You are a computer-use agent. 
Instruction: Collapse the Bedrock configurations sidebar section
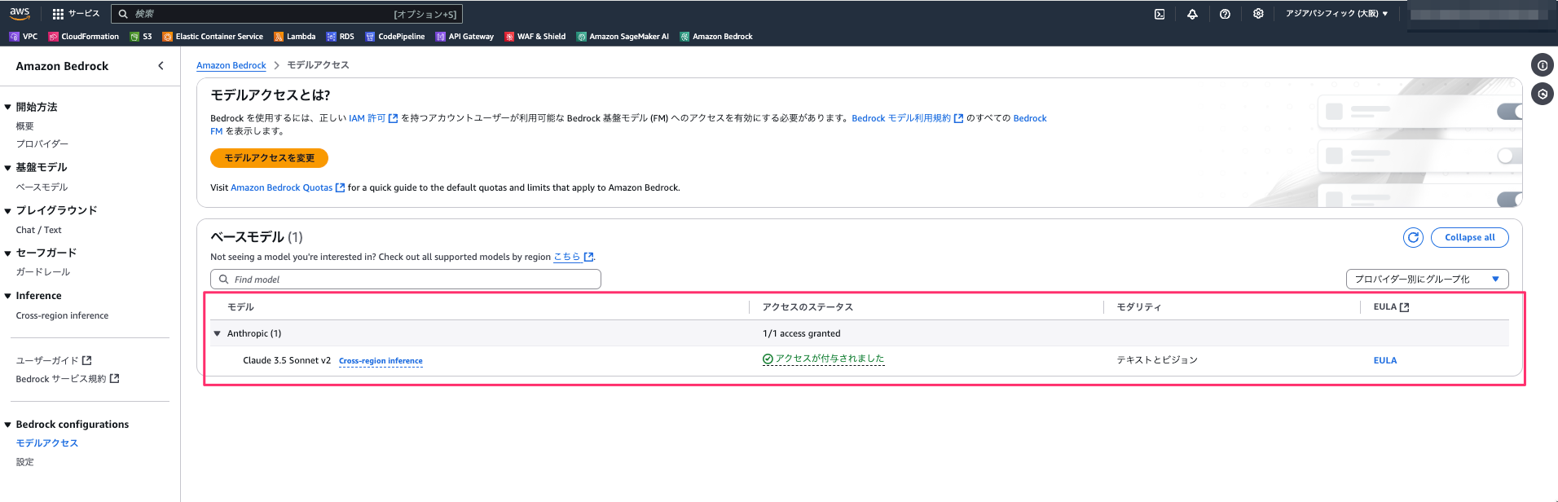(8, 425)
